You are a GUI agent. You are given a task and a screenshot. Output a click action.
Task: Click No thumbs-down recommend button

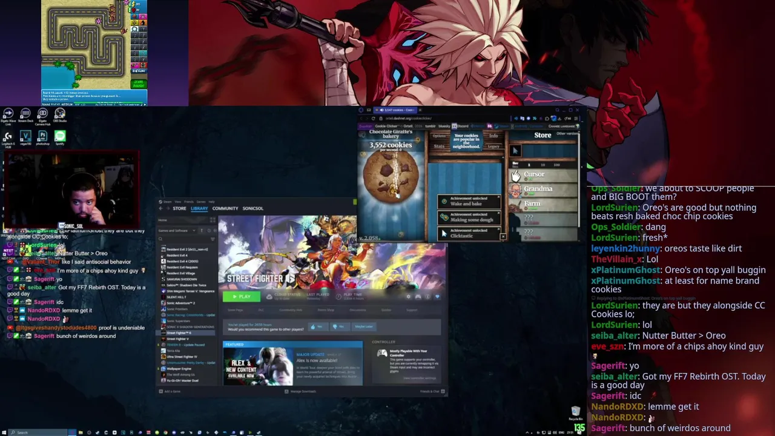click(x=340, y=326)
